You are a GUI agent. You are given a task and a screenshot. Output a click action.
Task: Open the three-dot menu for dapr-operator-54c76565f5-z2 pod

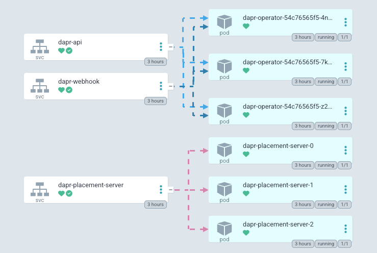tap(345, 111)
